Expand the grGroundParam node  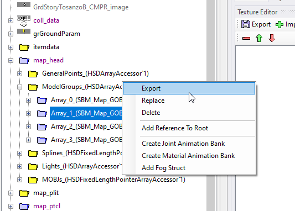point(11,34)
